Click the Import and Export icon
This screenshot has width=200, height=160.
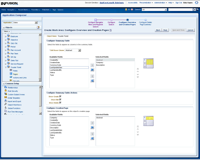(6, 101)
